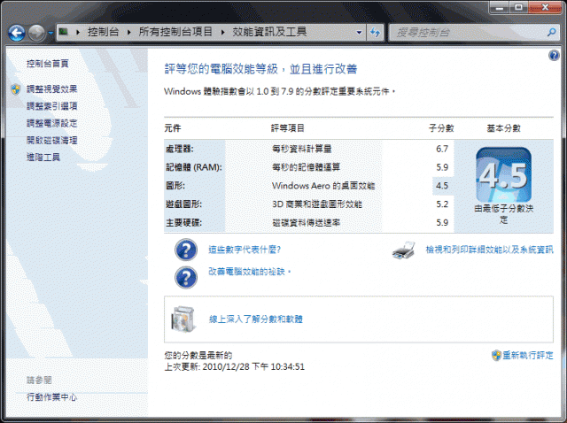This screenshot has width=567, height=423.
Task: Select the 記憶體 (RAM) row label
Action: (194, 167)
